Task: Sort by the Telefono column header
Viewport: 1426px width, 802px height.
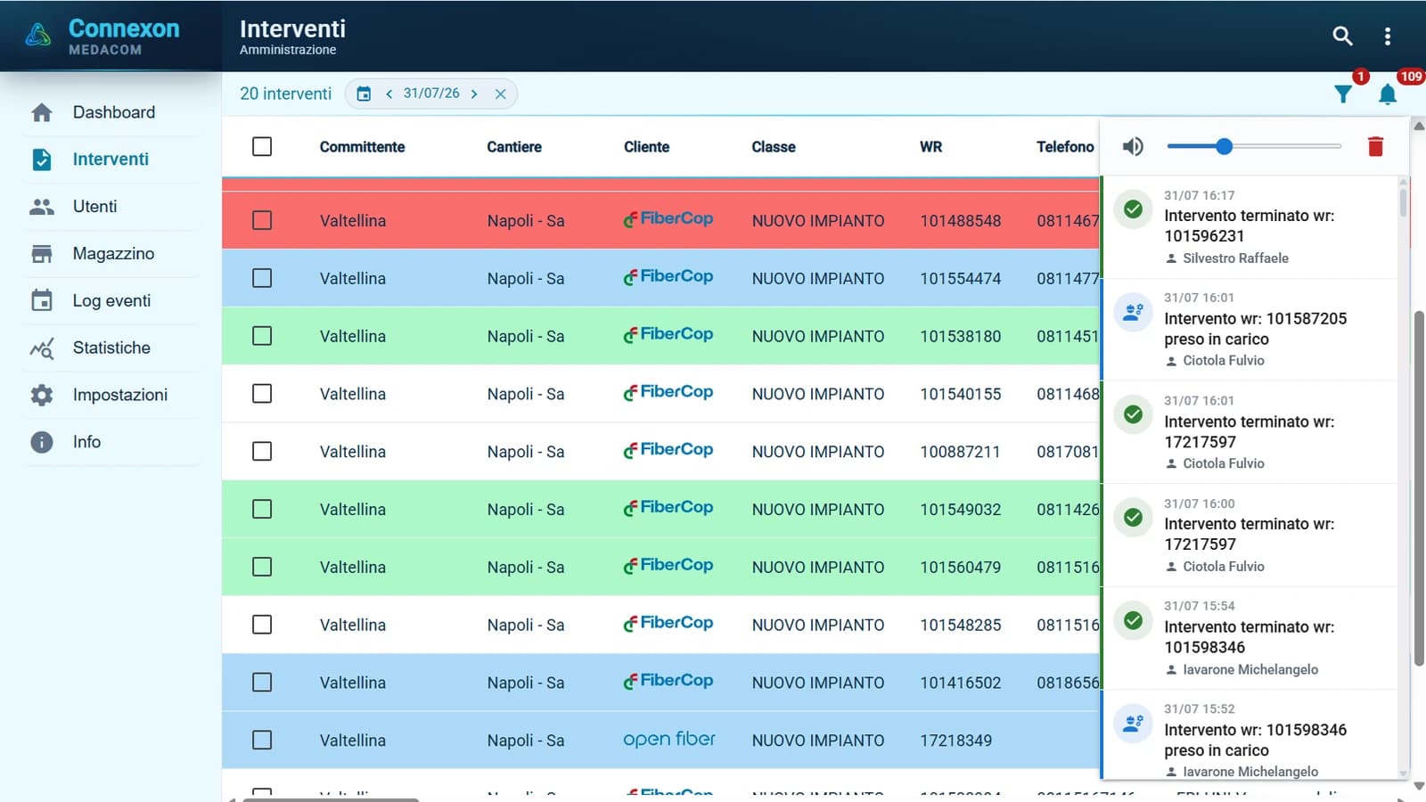Action: pos(1065,147)
